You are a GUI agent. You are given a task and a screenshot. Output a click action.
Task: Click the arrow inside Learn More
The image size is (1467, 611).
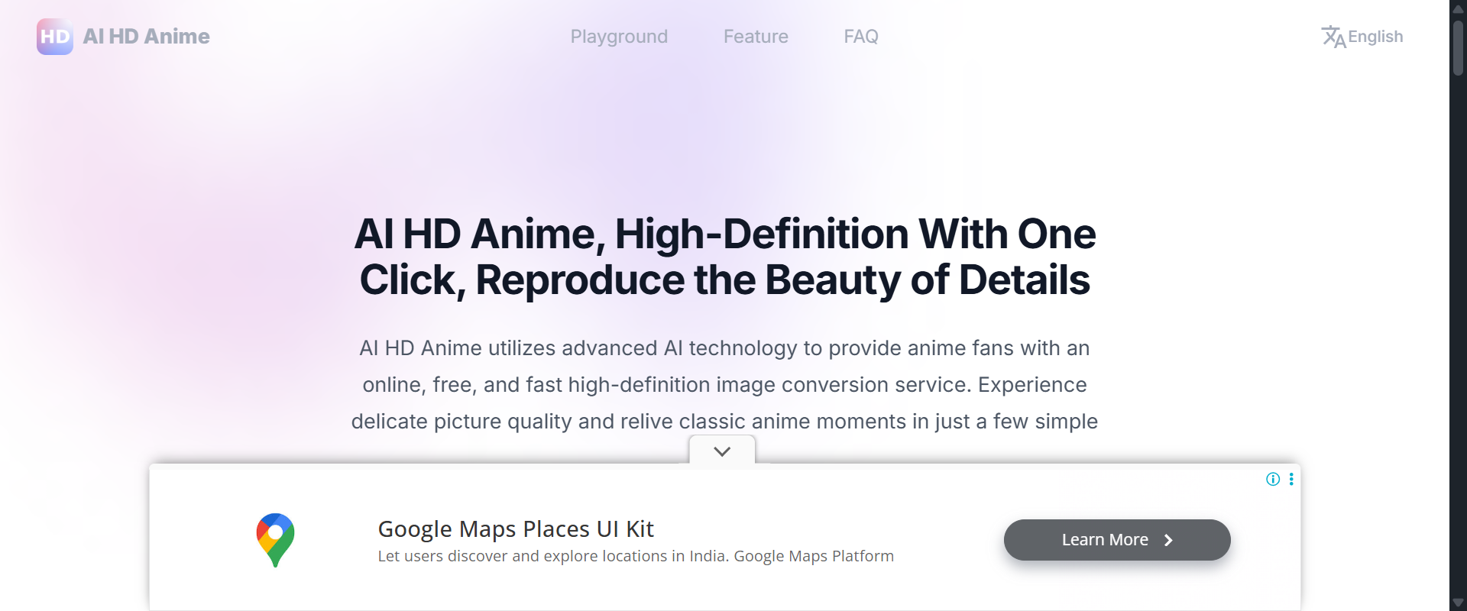pyautogui.click(x=1167, y=540)
